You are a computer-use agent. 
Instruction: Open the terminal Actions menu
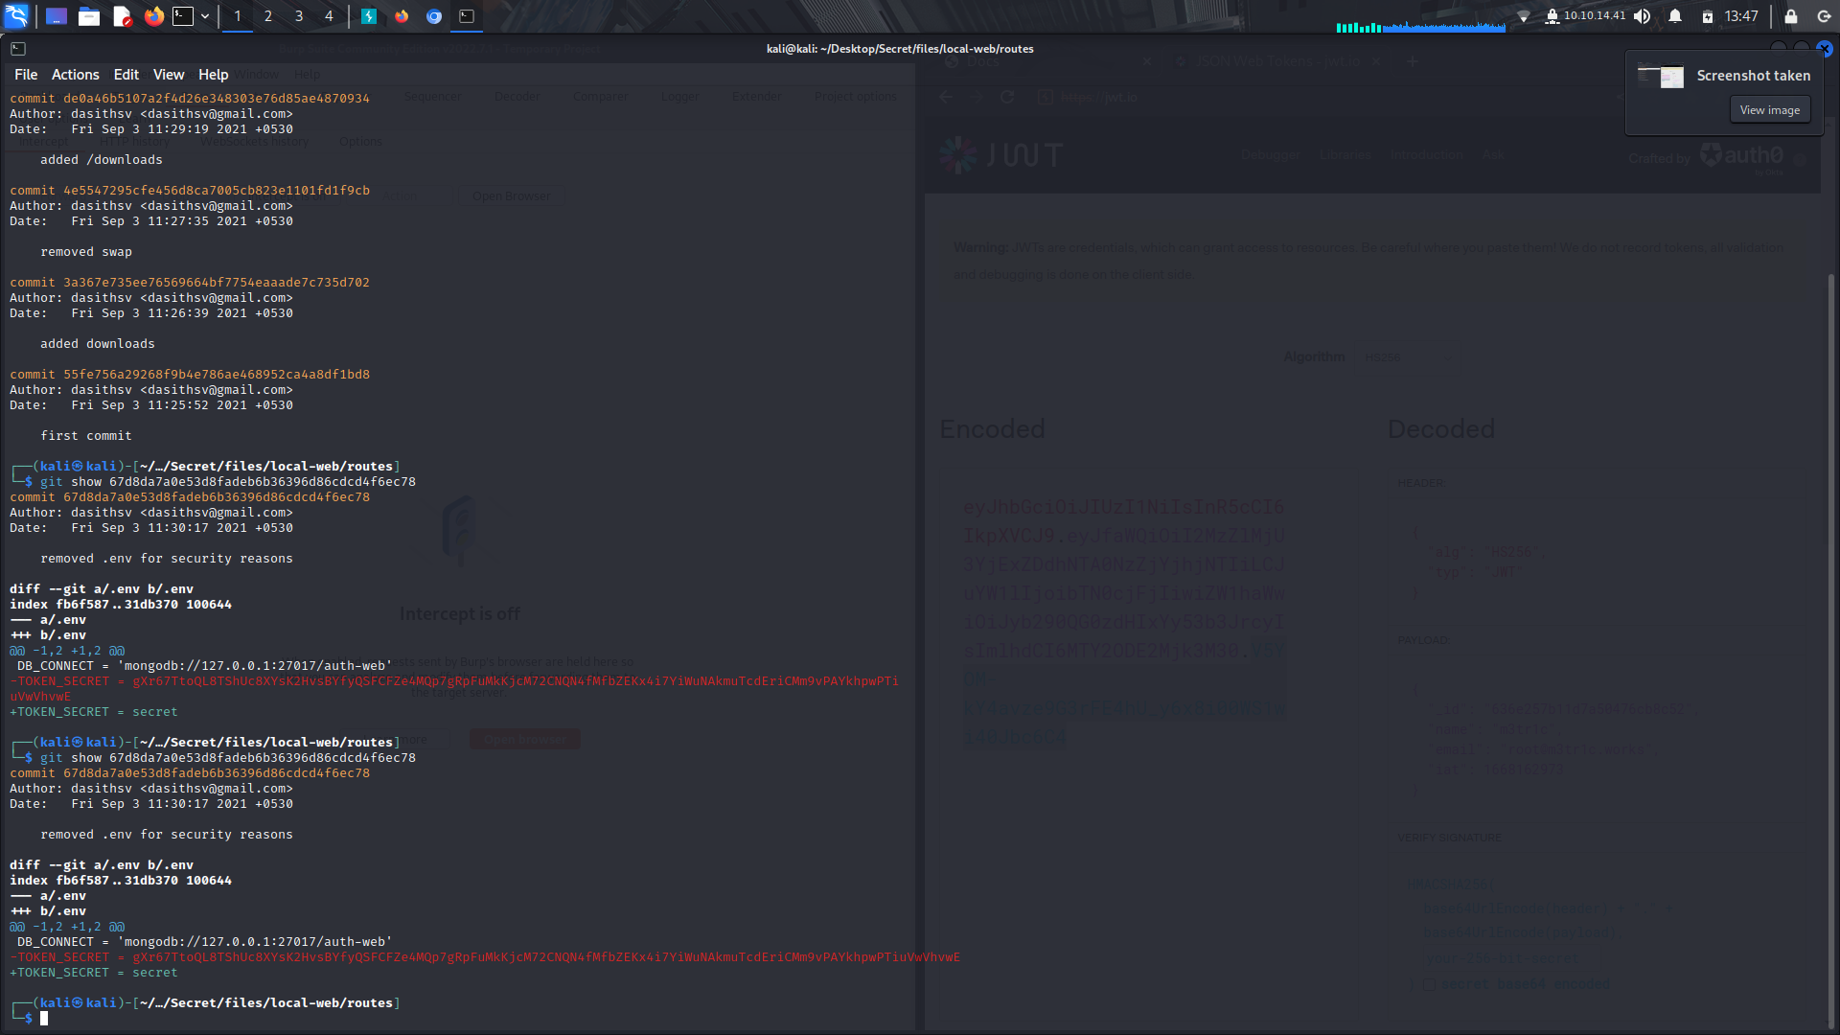coord(75,75)
